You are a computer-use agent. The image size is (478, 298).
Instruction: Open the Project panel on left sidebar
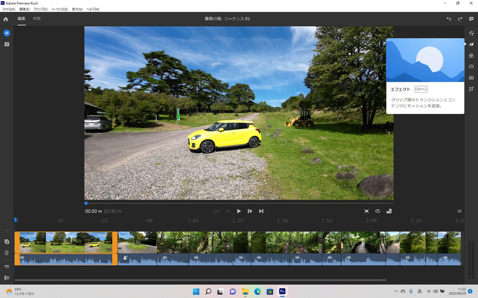pos(7,44)
